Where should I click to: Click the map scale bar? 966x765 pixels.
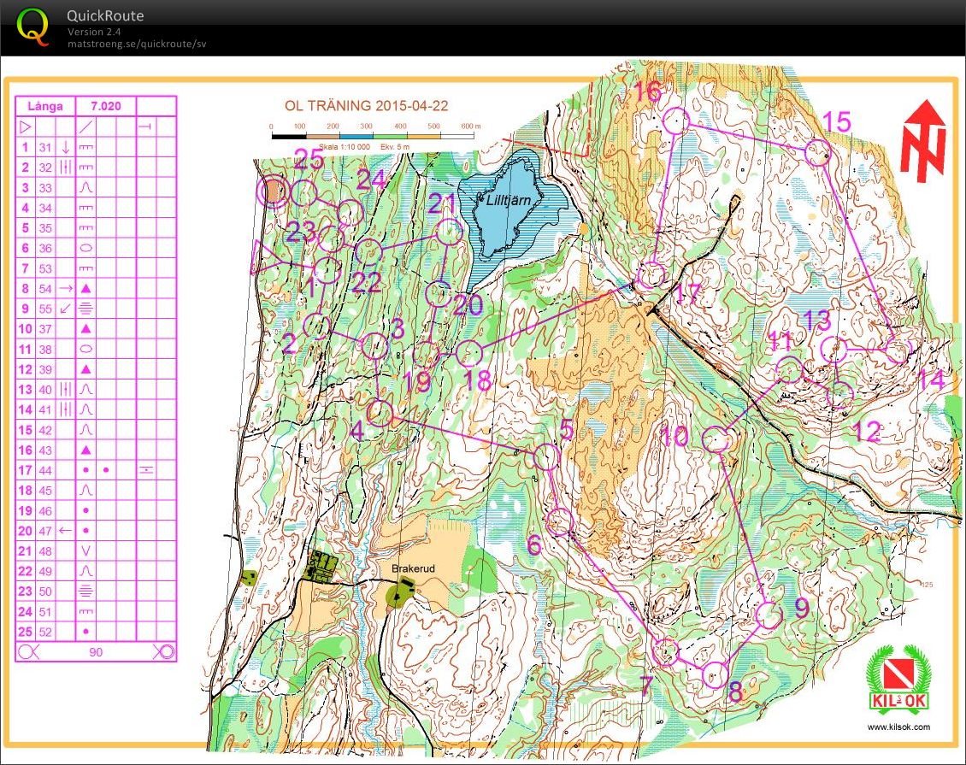coord(372,136)
